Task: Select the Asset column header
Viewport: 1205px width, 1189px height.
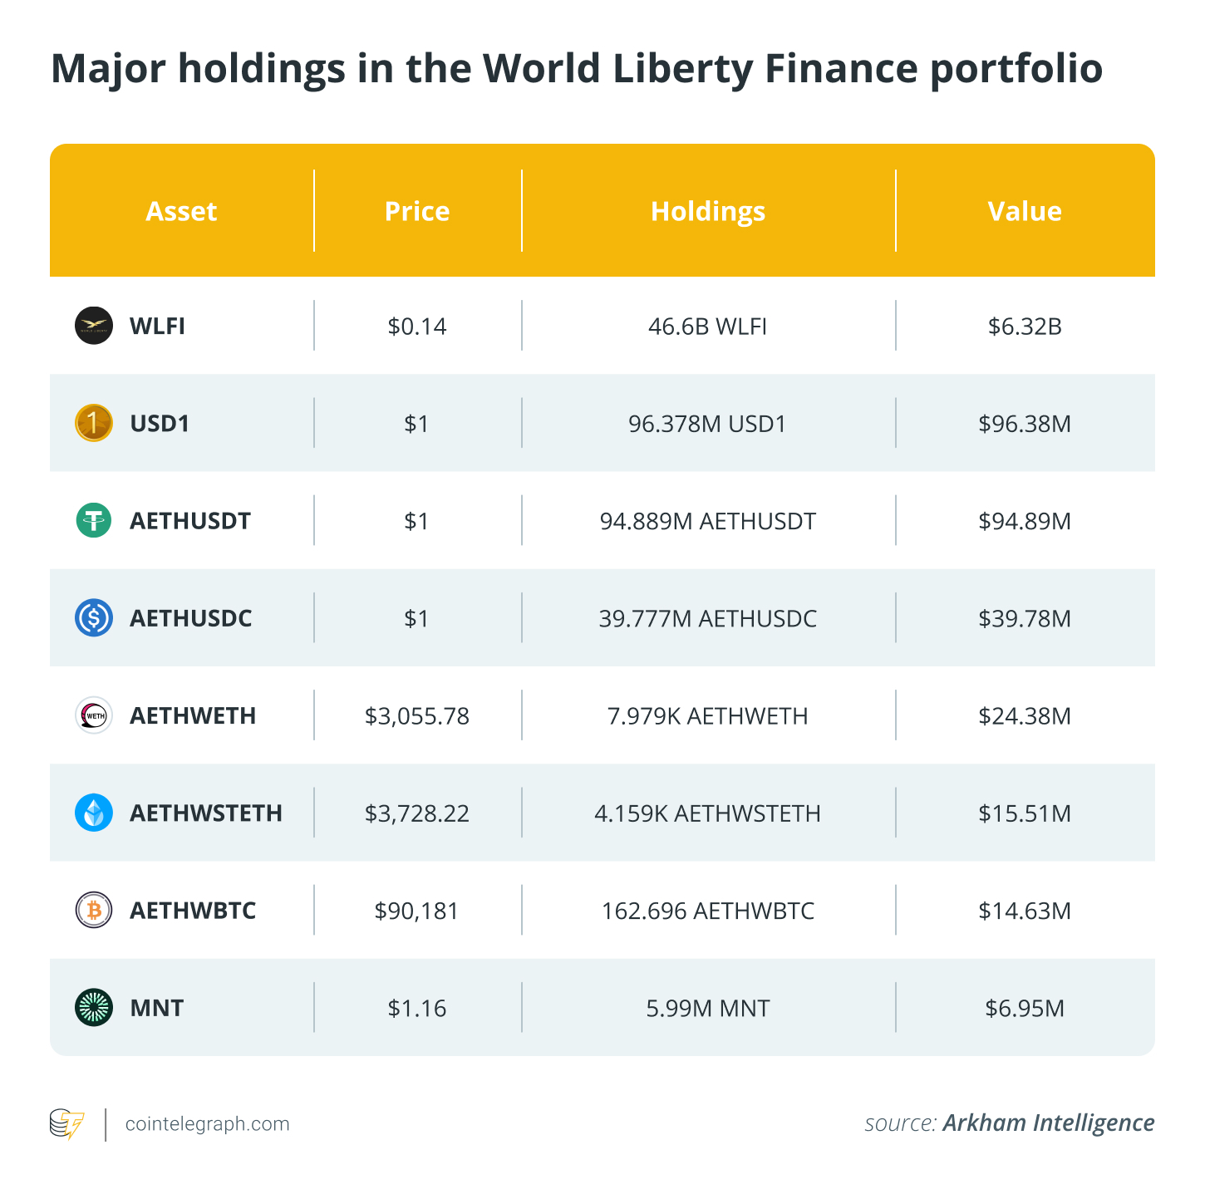Action: (181, 211)
